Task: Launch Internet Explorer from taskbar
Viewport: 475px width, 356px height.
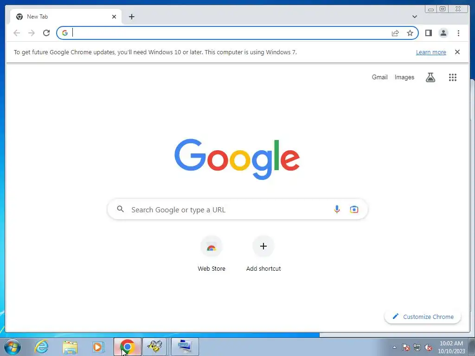Action: tap(41, 347)
